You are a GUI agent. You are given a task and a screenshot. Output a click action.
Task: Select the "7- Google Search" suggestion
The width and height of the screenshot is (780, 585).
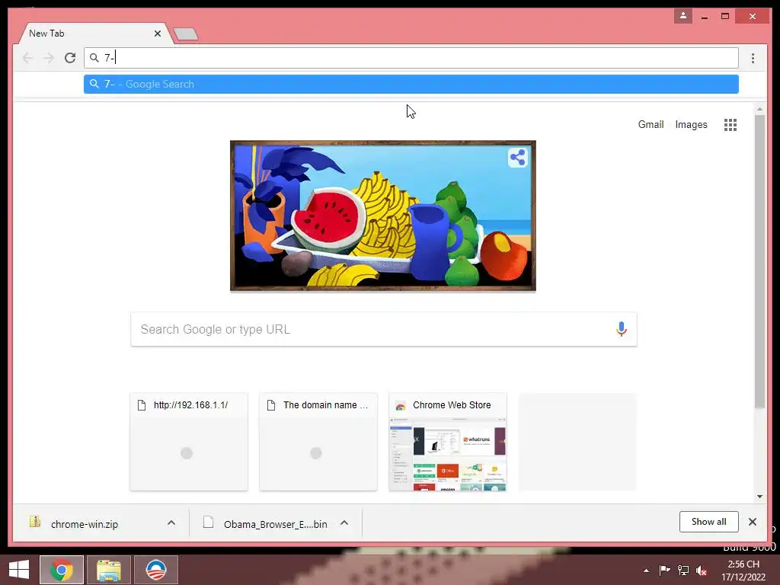coord(411,84)
